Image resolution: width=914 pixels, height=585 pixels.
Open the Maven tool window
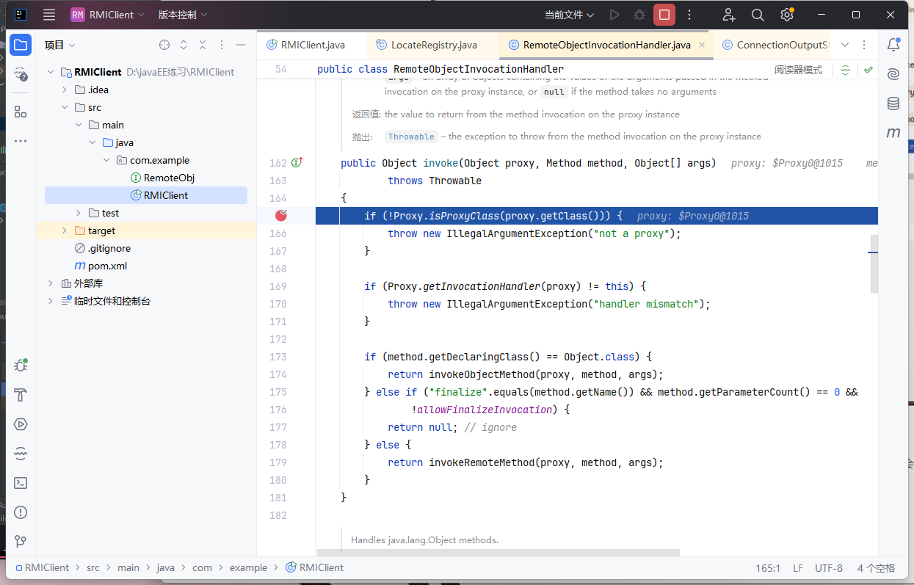pos(893,133)
